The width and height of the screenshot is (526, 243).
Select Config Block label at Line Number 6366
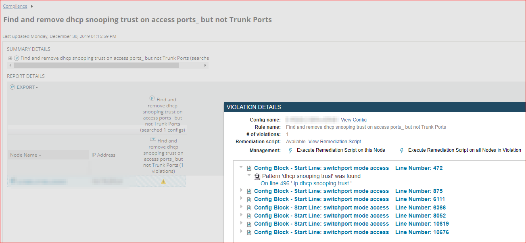tap(321, 207)
